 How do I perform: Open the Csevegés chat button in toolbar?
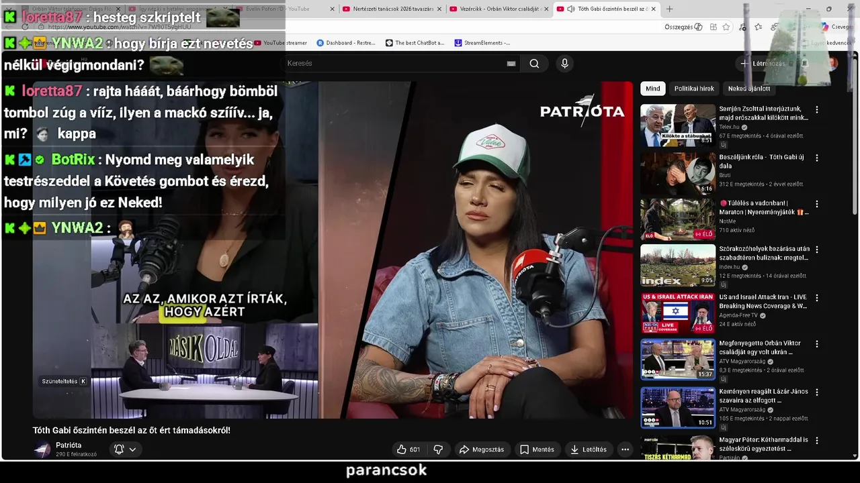click(836, 27)
